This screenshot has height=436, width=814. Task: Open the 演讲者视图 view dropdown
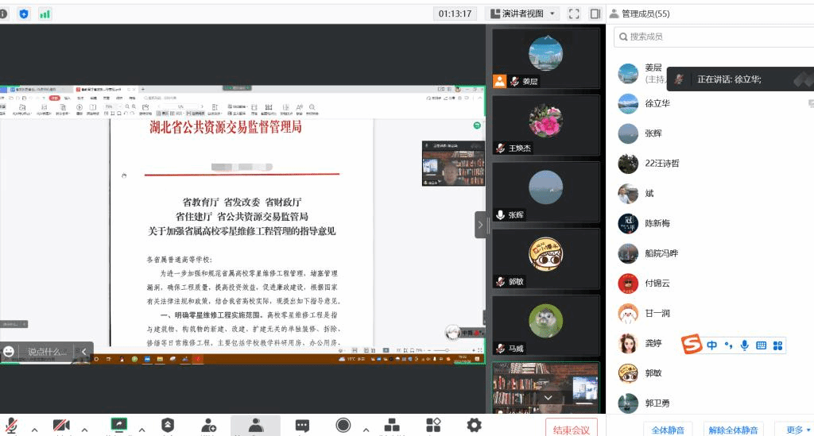point(523,14)
